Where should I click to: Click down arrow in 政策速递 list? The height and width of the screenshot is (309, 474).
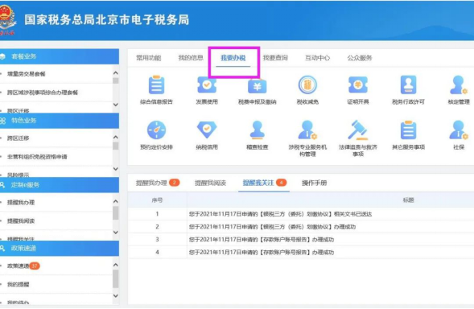point(115,295)
